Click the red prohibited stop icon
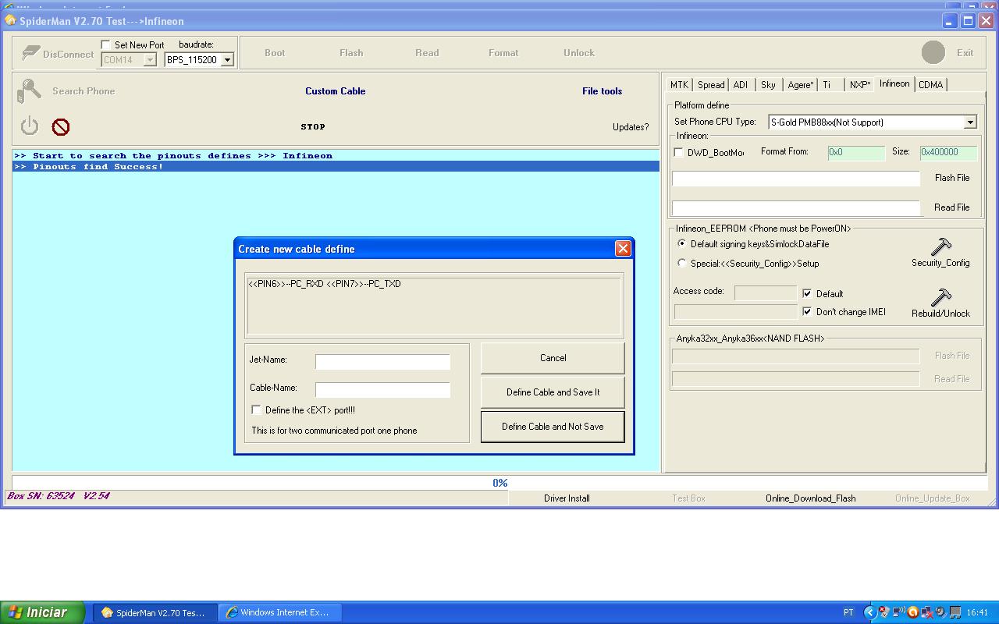Screen dimensions: 999x624 coord(61,126)
